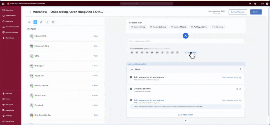
Task: Open the history panel tab icon
Action: (x=47, y=22)
